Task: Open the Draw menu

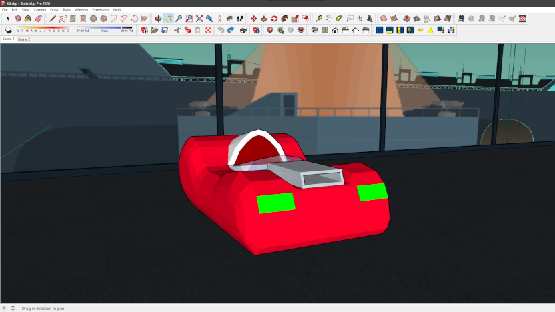Action: [x=54, y=10]
